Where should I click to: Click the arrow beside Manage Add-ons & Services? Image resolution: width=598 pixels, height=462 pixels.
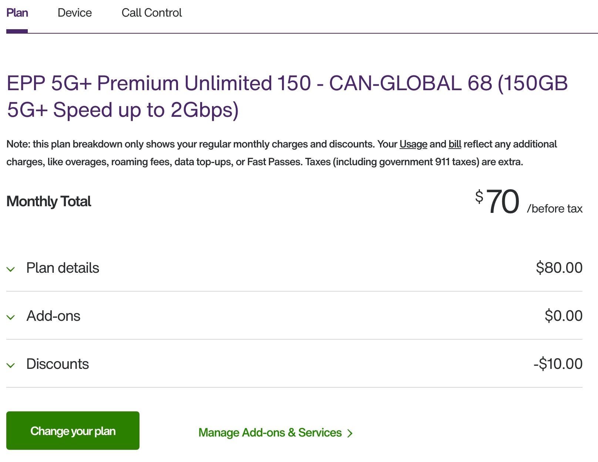coord(349,432)
